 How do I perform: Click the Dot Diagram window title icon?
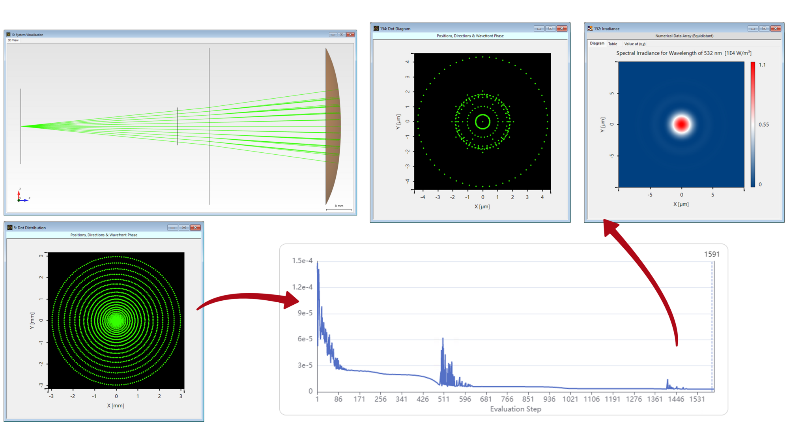(x=376, y=28)
